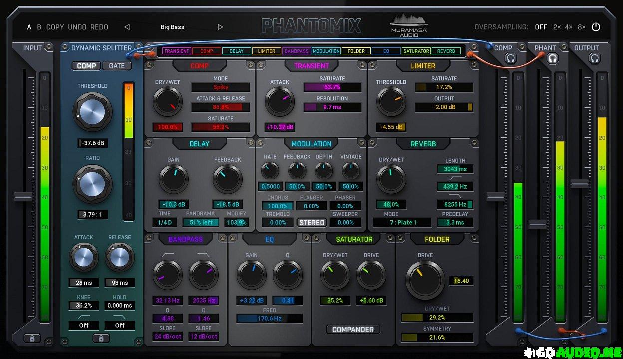The width and height of the screenshot is (623, 359).
Task: Toggle the STEREO modulation button
Action: pyautogui.click(x=311, y=223)
